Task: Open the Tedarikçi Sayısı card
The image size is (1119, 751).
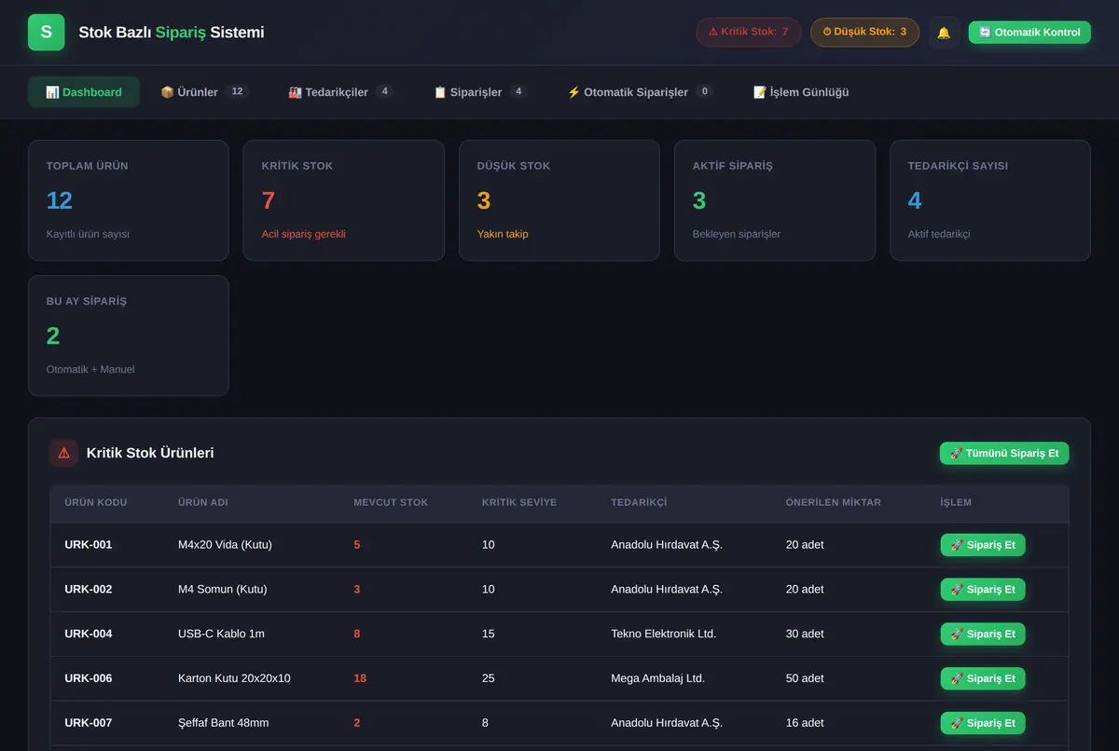Action: [990, 200]
